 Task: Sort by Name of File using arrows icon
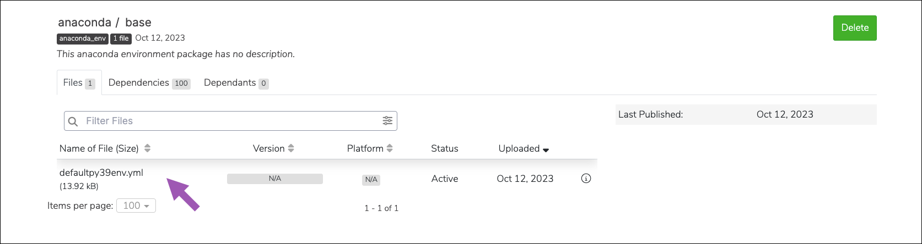(147, 148)
